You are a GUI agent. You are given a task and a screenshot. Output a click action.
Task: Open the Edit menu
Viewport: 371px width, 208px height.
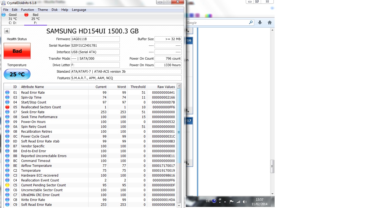[15, 10]
